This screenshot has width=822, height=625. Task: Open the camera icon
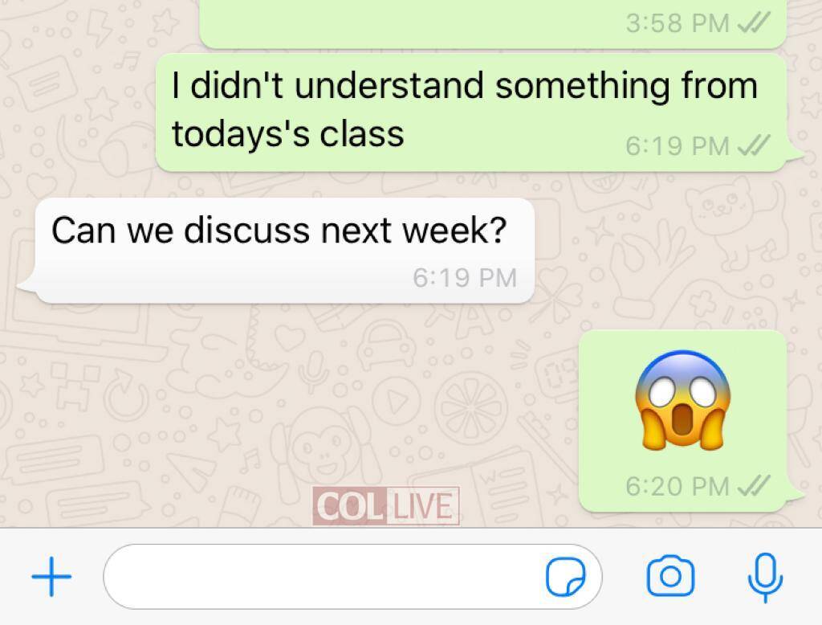[670, 576]
